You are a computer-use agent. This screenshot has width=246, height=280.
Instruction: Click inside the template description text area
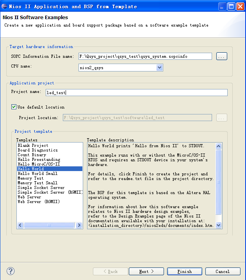coord(152,186)
